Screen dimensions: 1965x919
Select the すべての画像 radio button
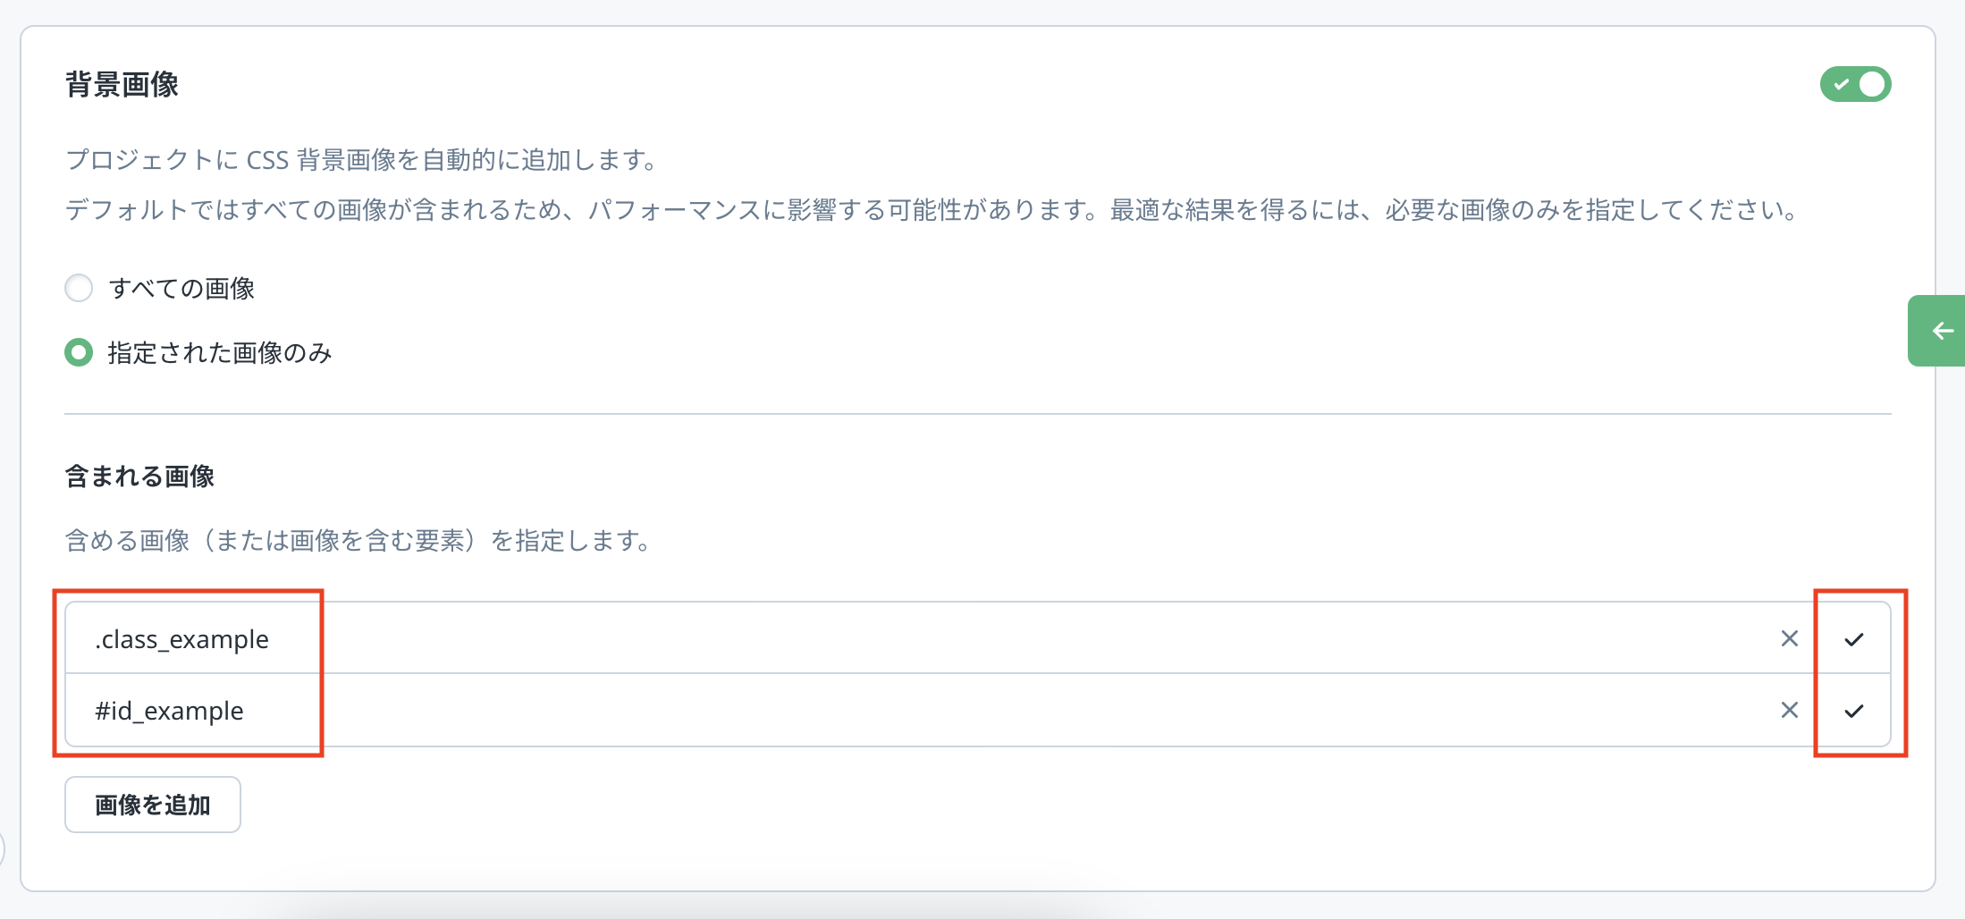pyautogui.click(x=79, y=288)
